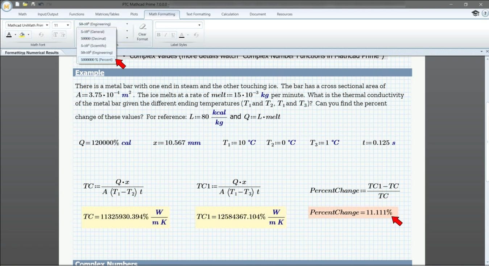Click the Undo arrow icon
489x266 pixels.
click(x=41, y=4)
